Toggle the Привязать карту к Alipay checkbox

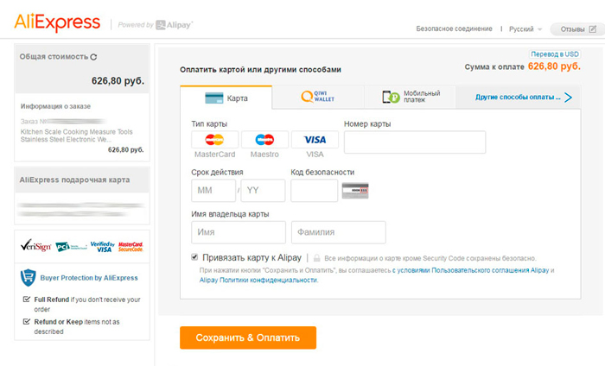194,257
